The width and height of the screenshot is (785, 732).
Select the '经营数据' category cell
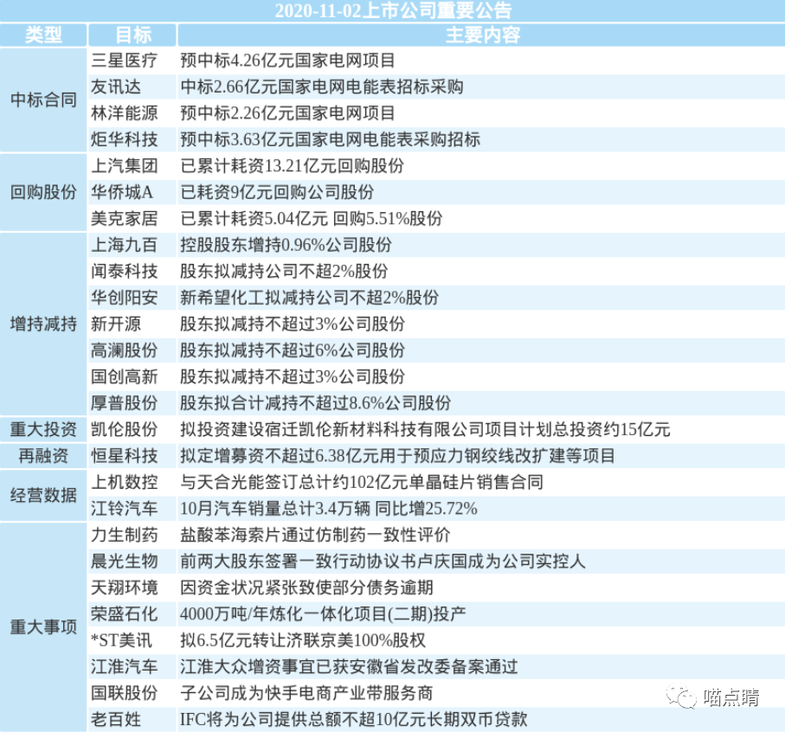pos(43,495)
